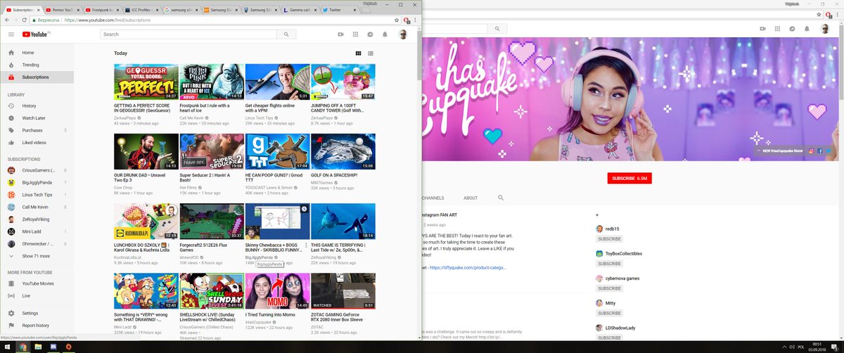Click the search magnifier button in front window
The height and width of the screenshot is (353, 844).
click(286, 34)
